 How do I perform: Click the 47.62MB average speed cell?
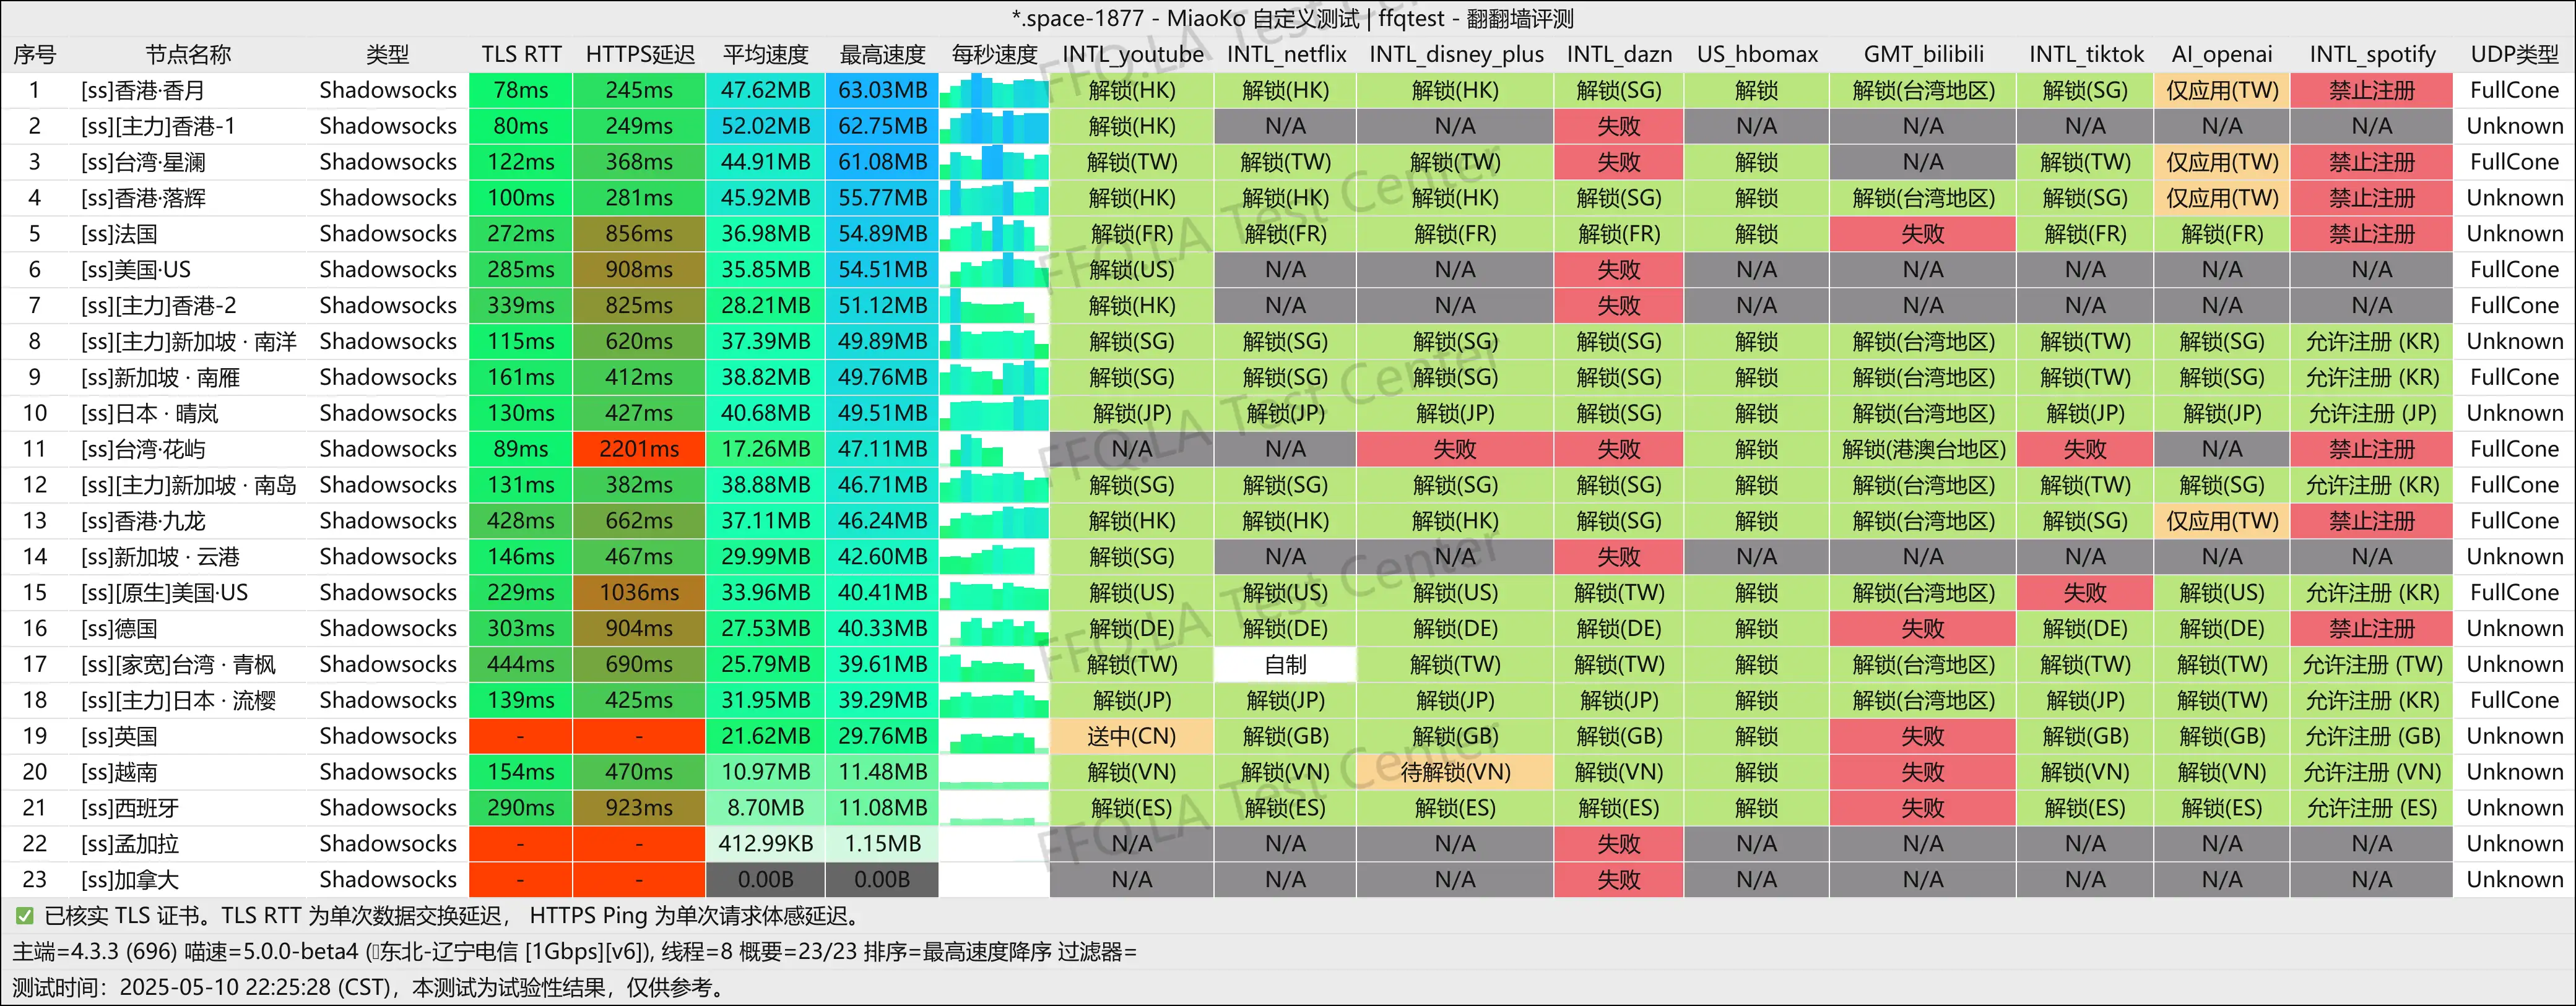pos(765,90)
